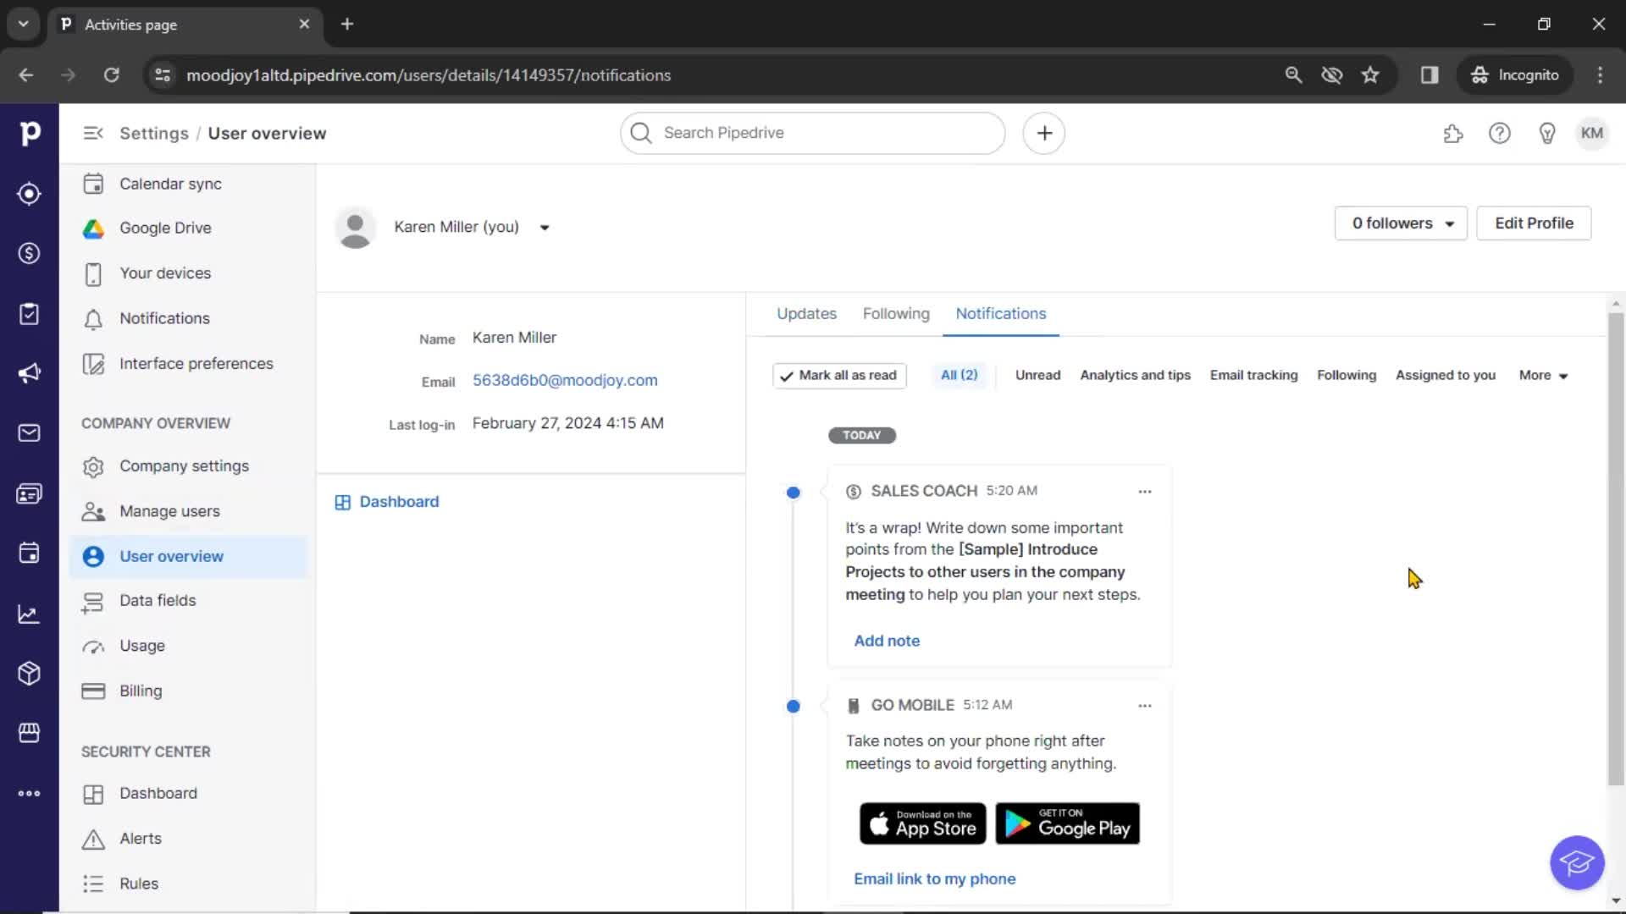Open the Activities page icon
This screenshot has width=1626, height=914.
pyautogui.click(x=30, y=314)
